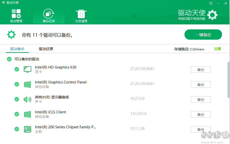Click the speaker icon for 英特尔(R) 显示器音频
The height and width of the screenshot is (144, 230).
tap(27, 99)
